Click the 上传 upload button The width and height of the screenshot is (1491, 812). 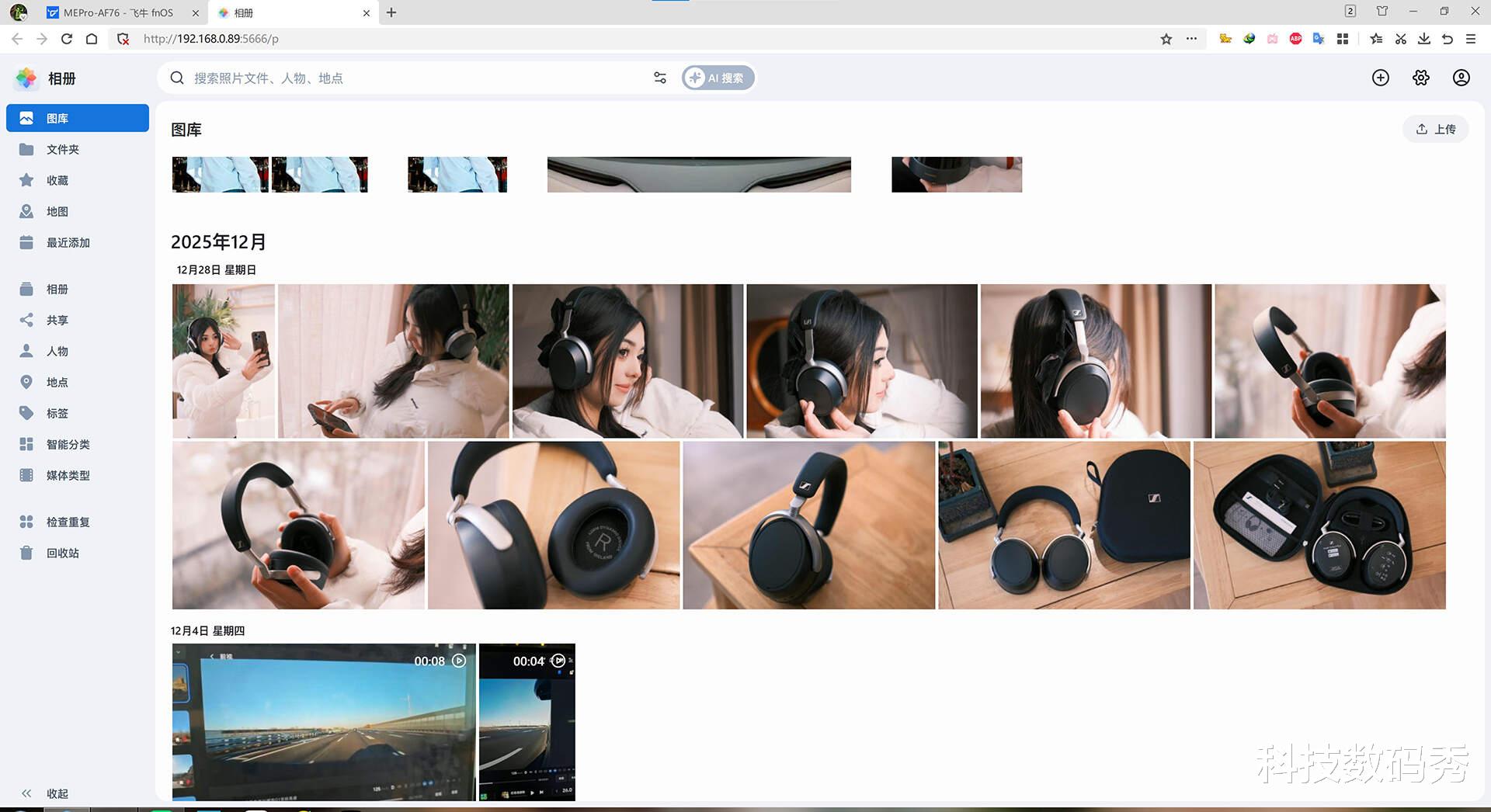click(x=1435, y=129)
